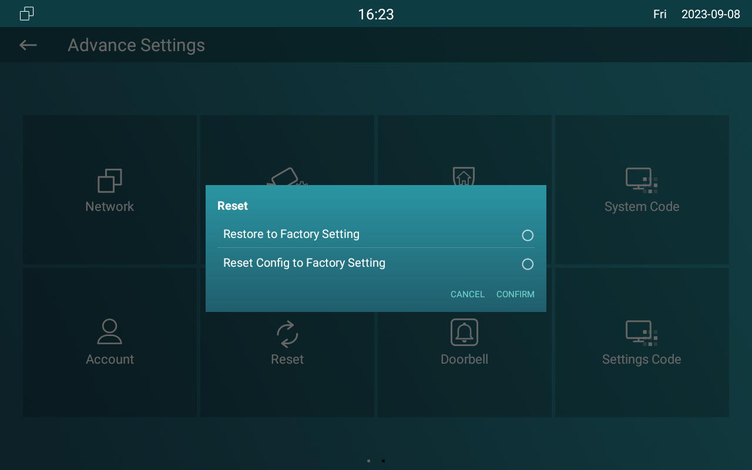Click the 2023-09-08 date in status bar
This screenshot has height=470, width=752.
[x=711, y=14]
